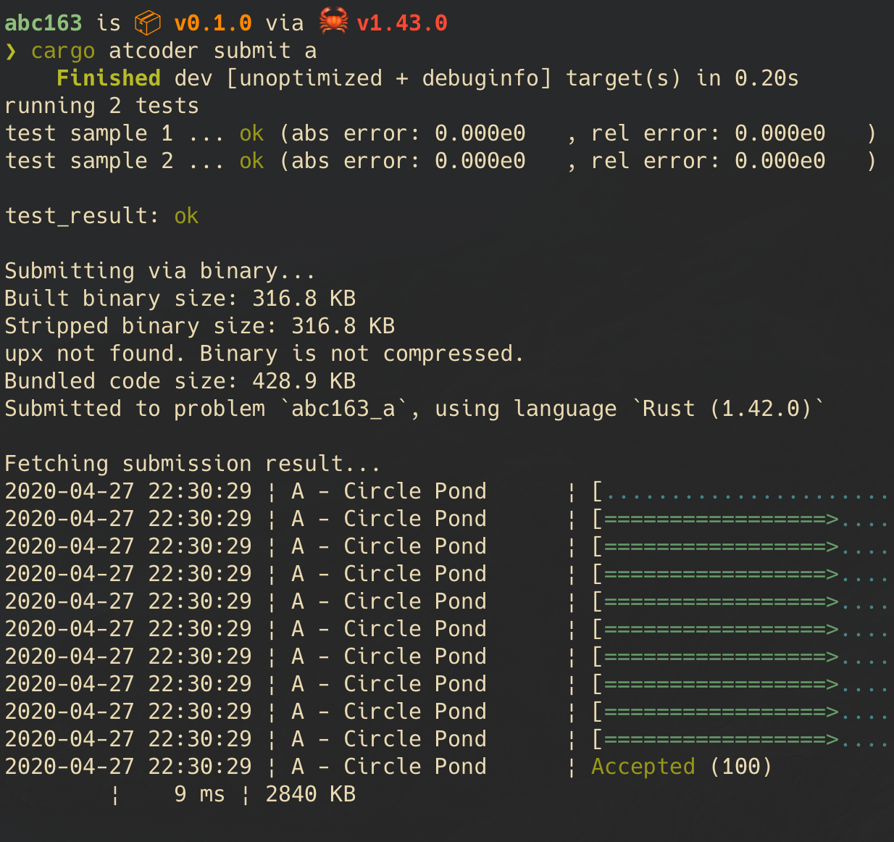Click the abc163_a problem name
894x842 pixels.
click(x=343, y=409)
